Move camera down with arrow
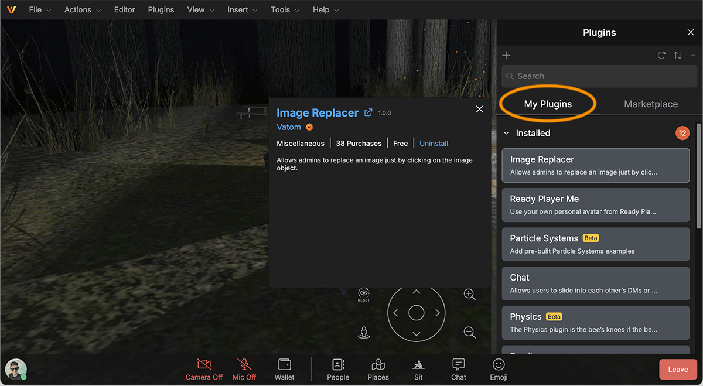Image resolution: width=703 pixels, height=386 pixels. (x=417, y=334)
